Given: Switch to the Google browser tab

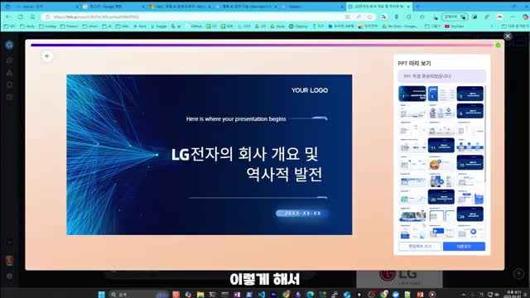Looking at the screenshot, I should 113,7.
